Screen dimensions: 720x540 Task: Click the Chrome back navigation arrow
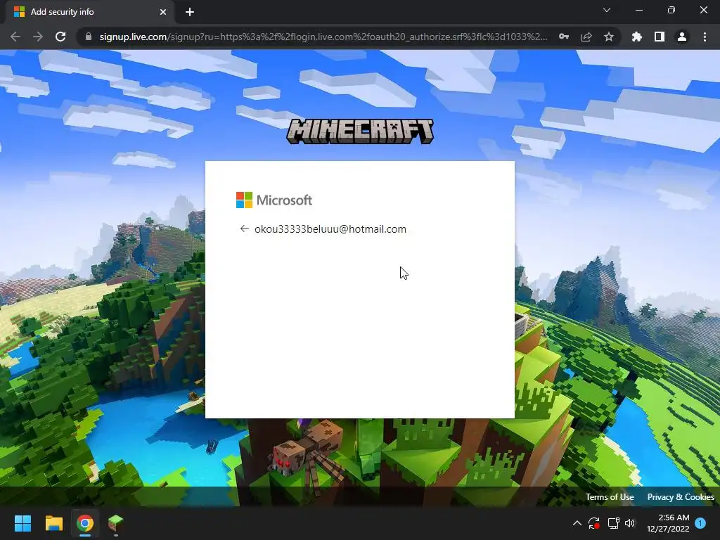[x=15, y=37]
